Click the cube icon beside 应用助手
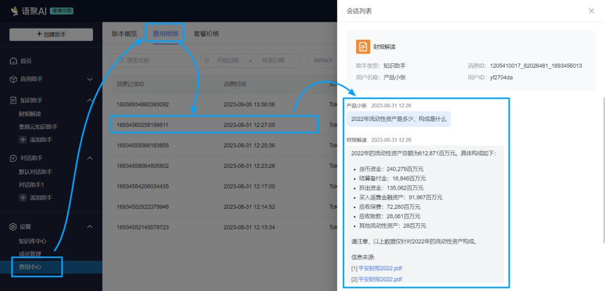 [13, 79]
